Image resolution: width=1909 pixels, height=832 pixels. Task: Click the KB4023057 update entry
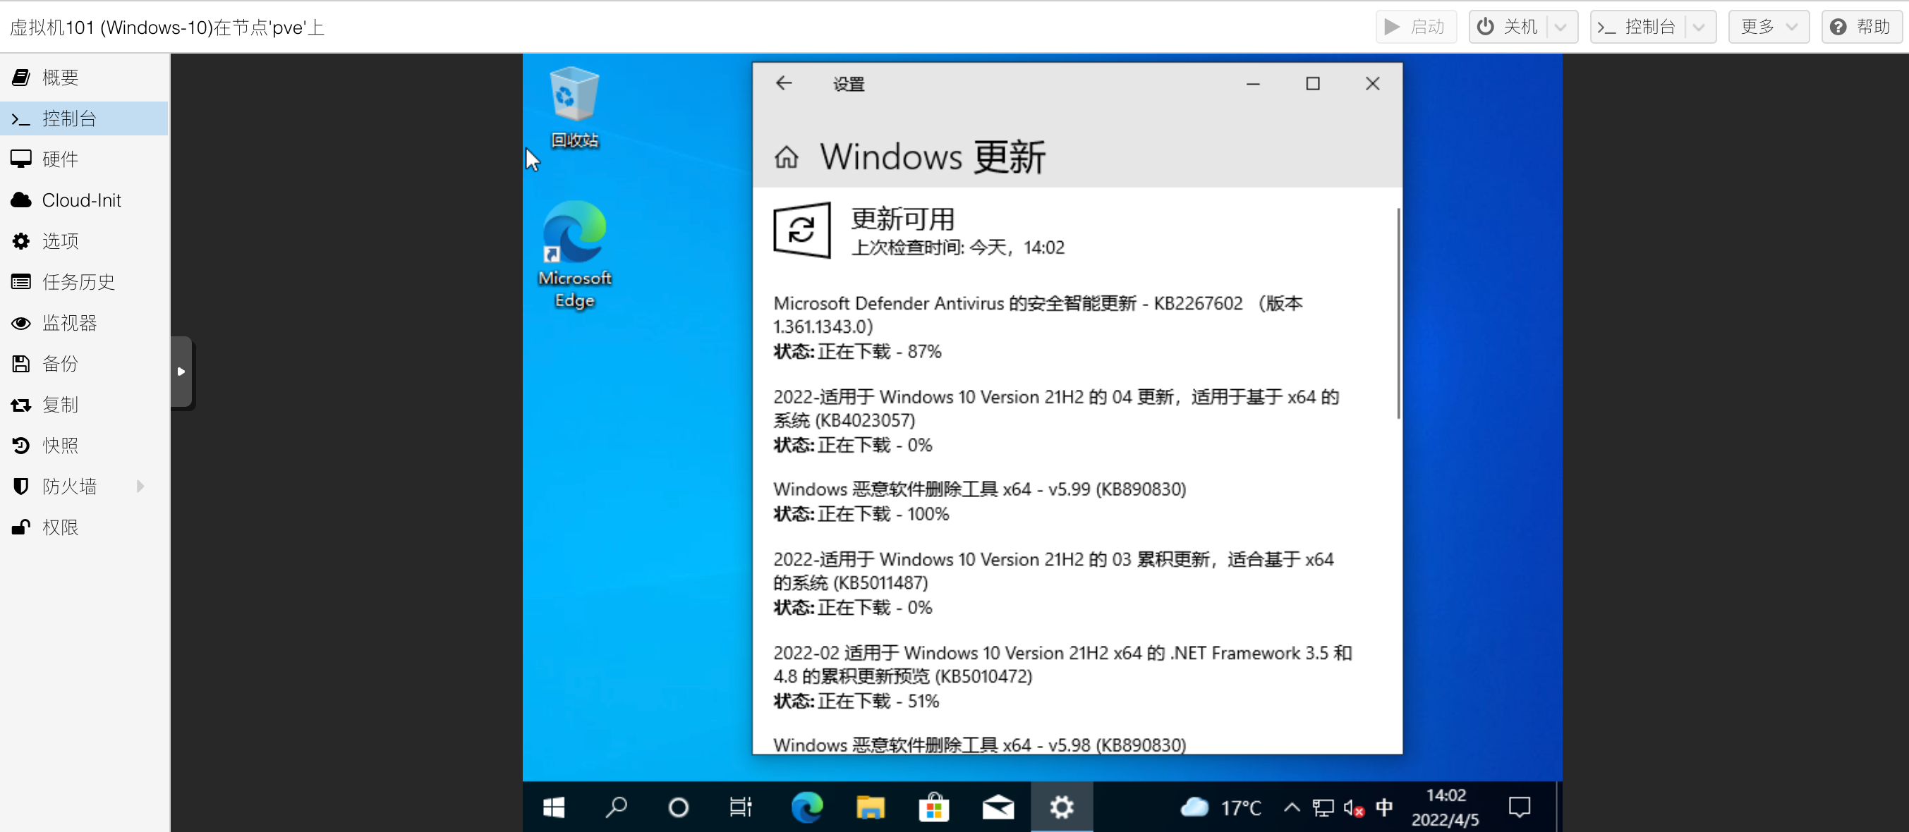coord(1056,420)
